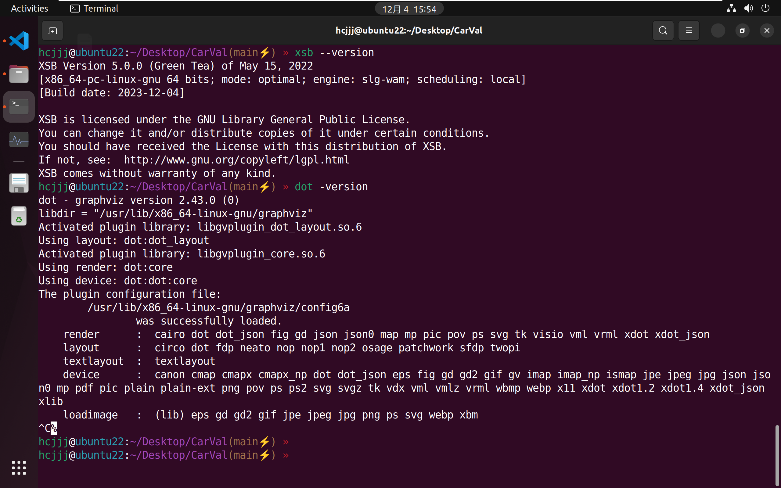Open the Files manager dock icon
Viewport: 781px width, 488px height.
click(x=19, y=74)
